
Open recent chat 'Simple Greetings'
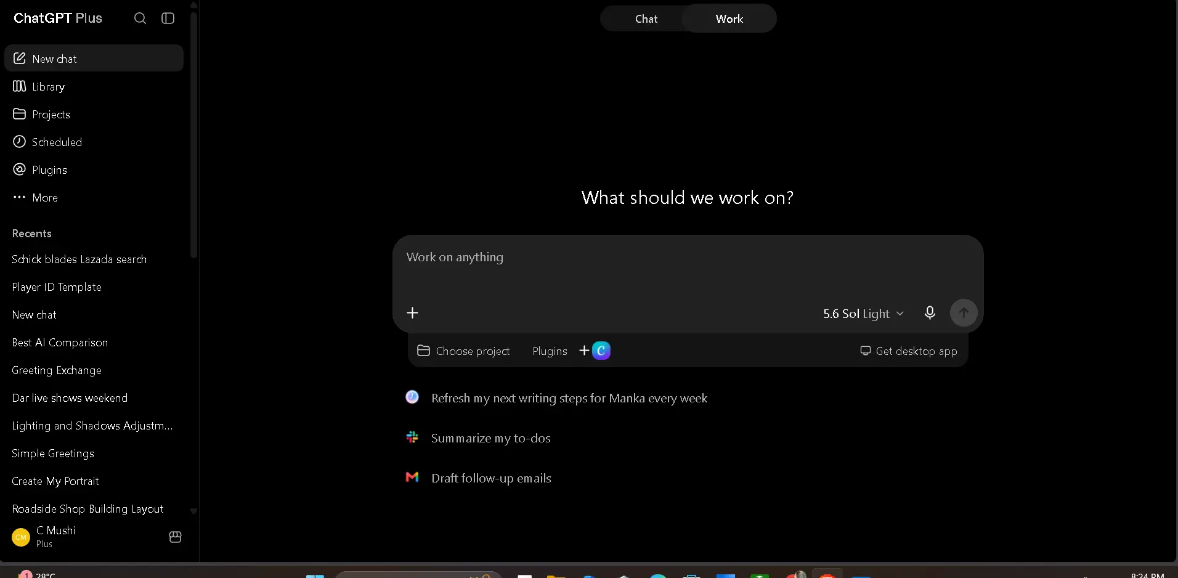tap(94, 454)
